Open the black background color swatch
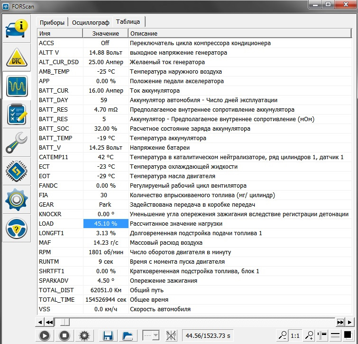The image size is (358, 344). coord(348,335)
